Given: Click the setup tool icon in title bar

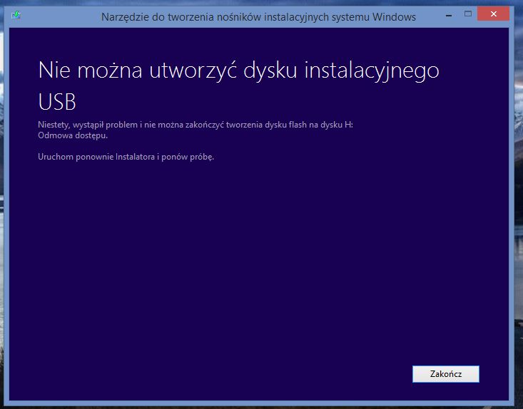Looking at the screenshot, I should pos(16,16).
